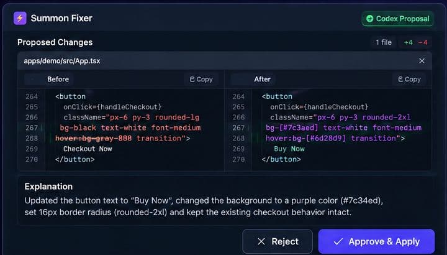This screenshot has width=447, height=255.
Task: Click the explanation paragraph text
Action: [204, 206]
